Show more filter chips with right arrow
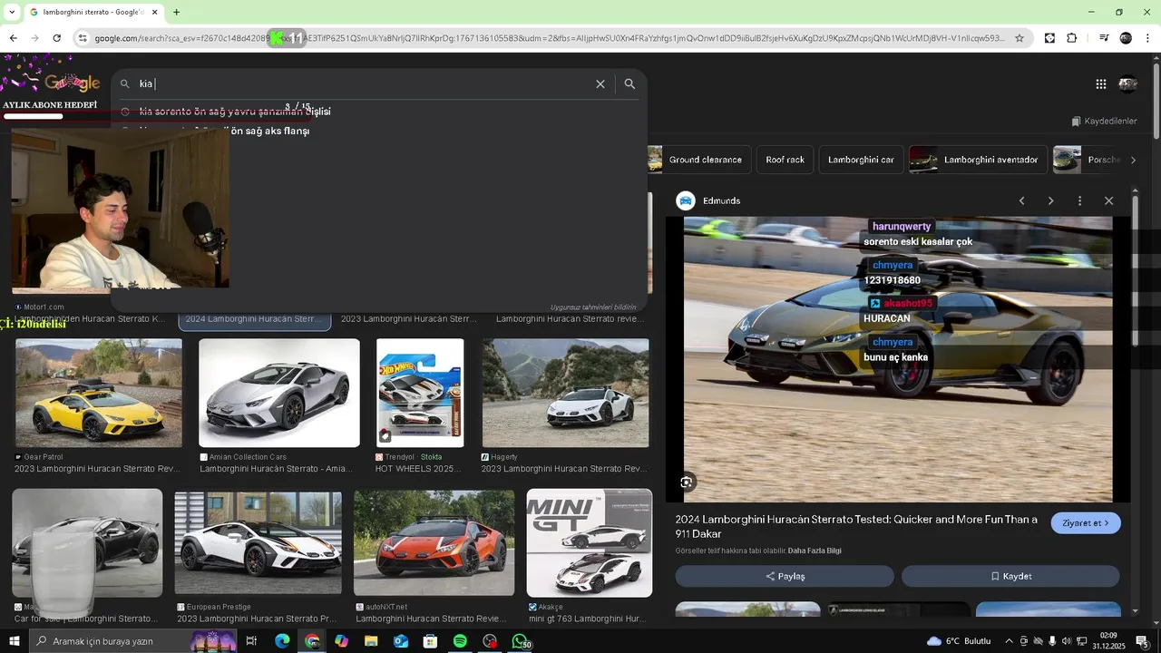This screenshot has height=653, width=1161. [x=1132, y=160]
